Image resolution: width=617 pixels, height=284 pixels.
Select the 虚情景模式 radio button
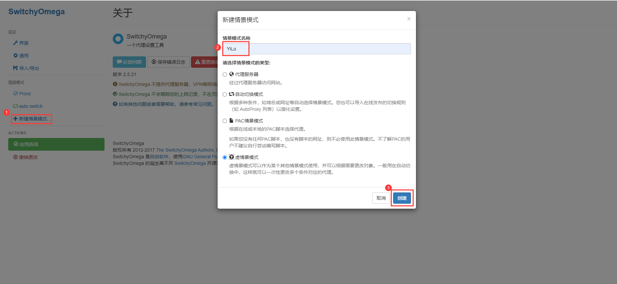coord(225,157)
